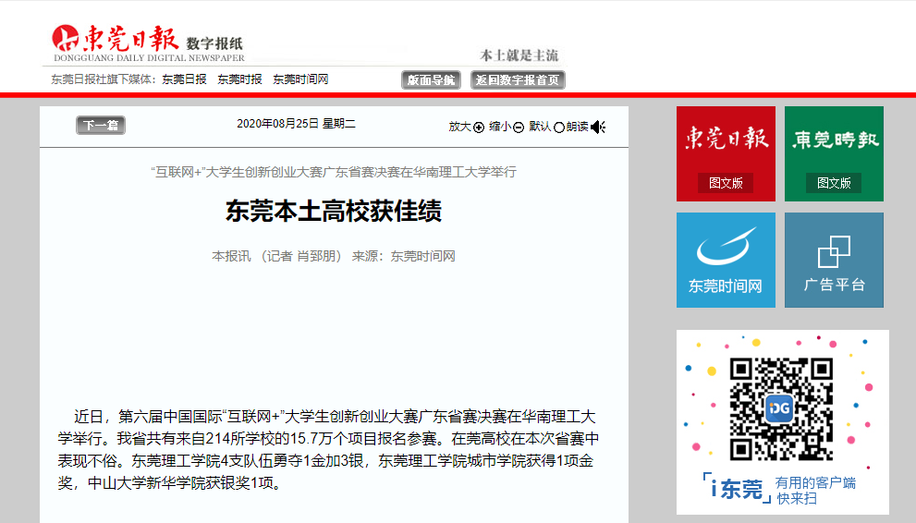
Task: Click the 缩小 zoom-out minus icon
Action: (x=519, y=128)
